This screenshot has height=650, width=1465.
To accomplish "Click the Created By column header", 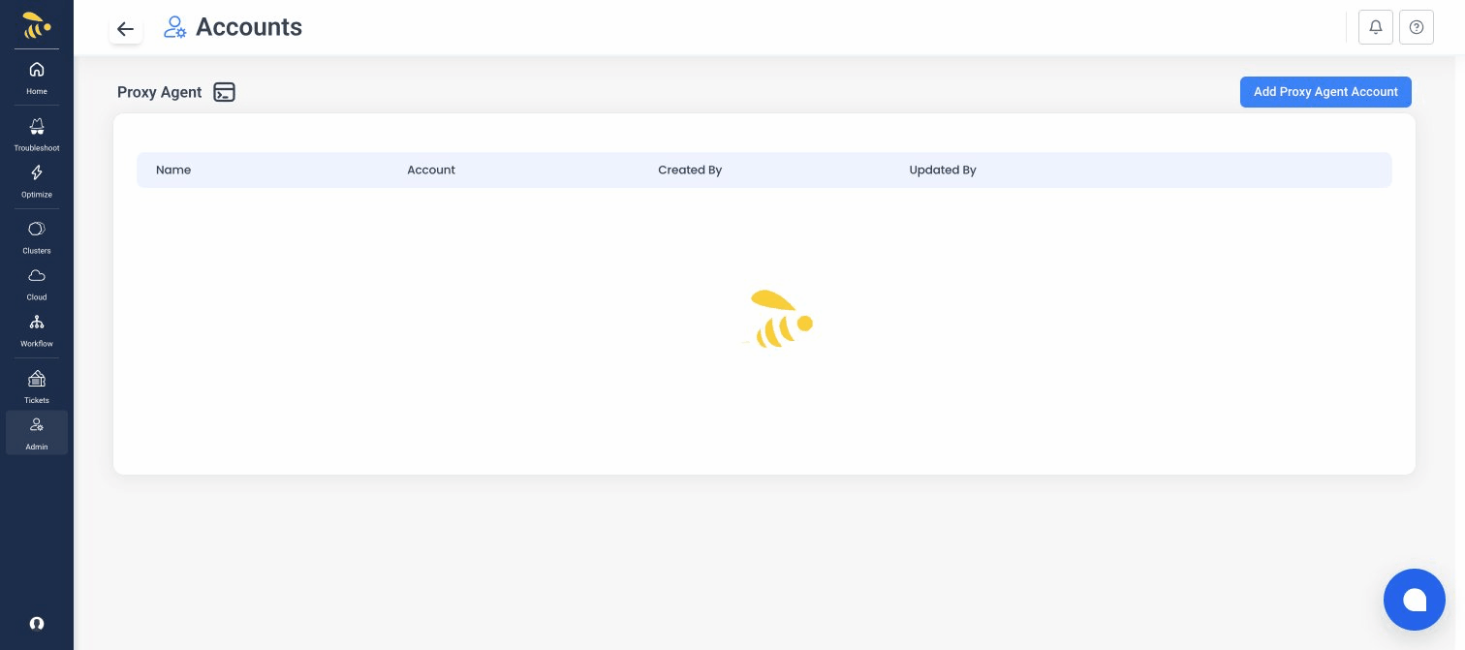I will 690,170.
